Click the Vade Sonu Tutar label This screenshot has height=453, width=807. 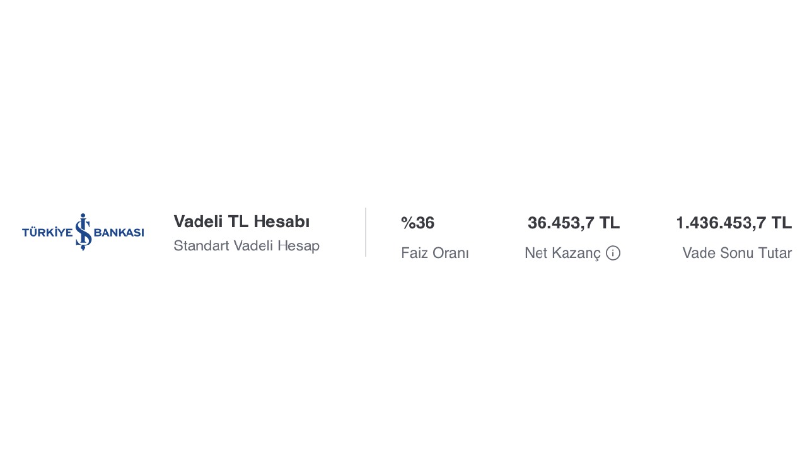point(736,253)
